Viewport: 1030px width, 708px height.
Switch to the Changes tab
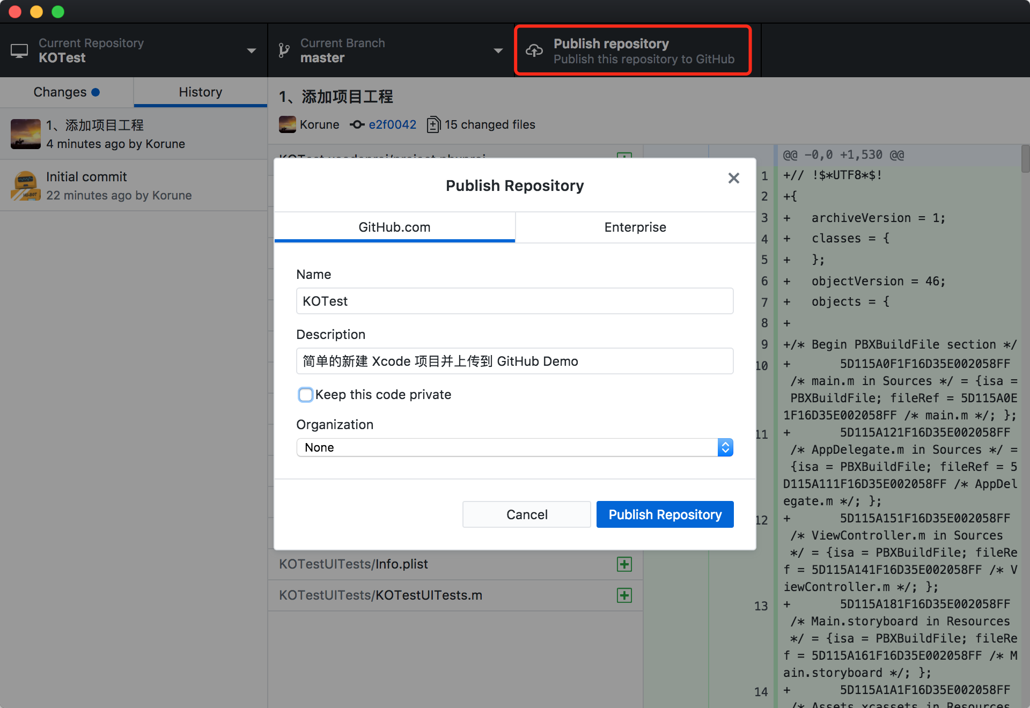coord(67,92)
